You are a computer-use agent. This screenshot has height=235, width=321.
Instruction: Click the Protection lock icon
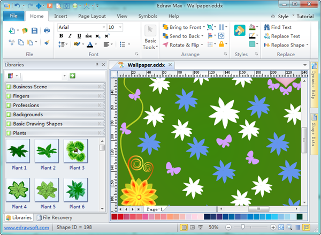(221, 44)
